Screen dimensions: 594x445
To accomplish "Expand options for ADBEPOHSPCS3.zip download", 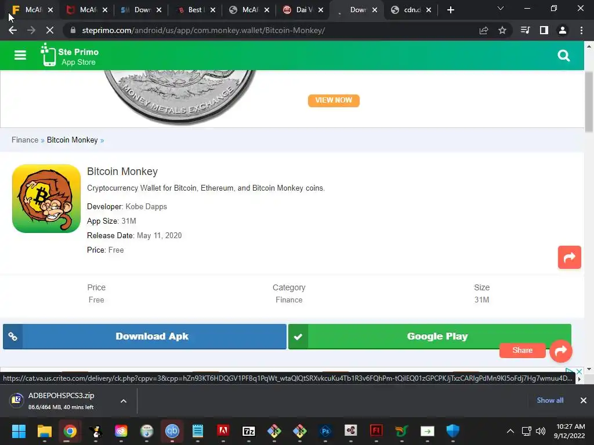I will tap(124, 401).
